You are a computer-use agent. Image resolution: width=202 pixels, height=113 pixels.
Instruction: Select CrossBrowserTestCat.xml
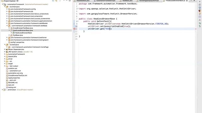pyautogui.click(x=18, y=75)
